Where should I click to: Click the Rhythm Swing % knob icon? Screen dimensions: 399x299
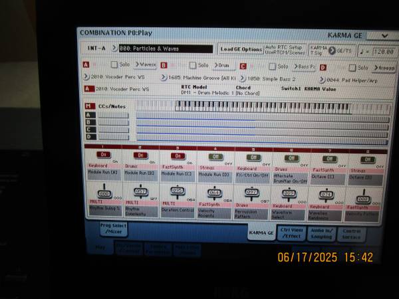[x=105, y=193]
